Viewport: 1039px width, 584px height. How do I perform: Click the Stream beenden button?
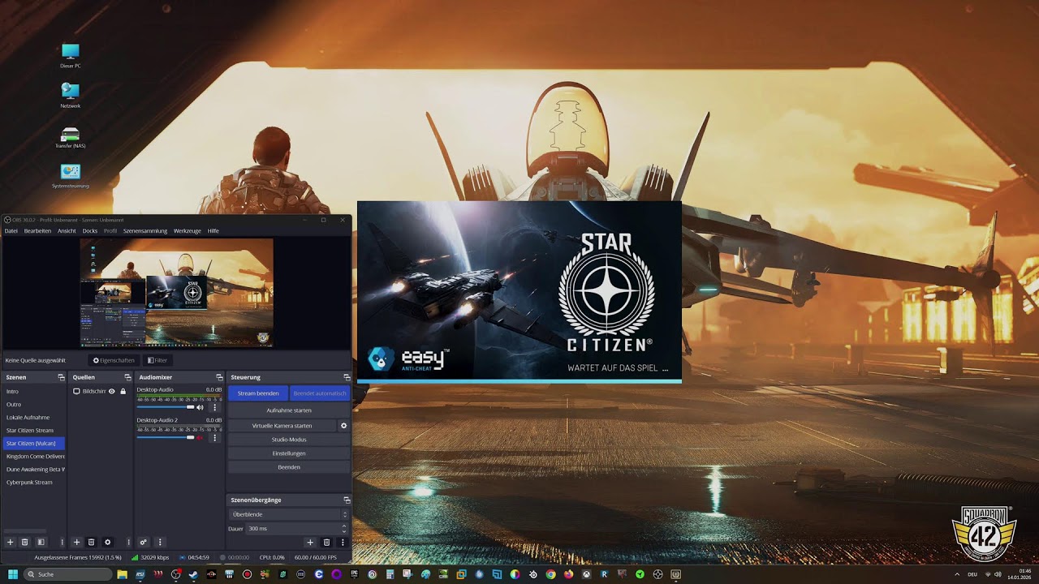click(x=258, y=393)
